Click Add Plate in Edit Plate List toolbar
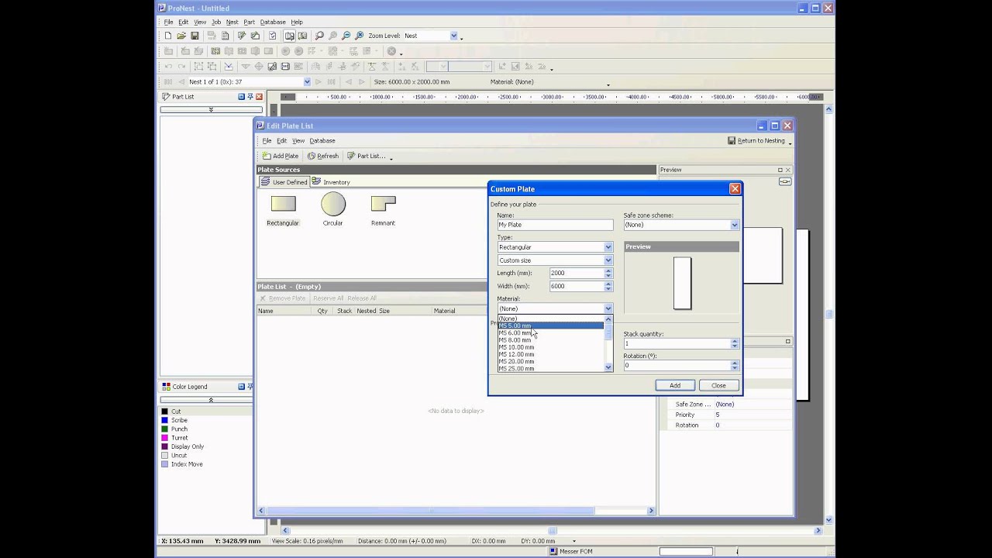The width and height of the screenshot is (992, 558). point(280,156)
